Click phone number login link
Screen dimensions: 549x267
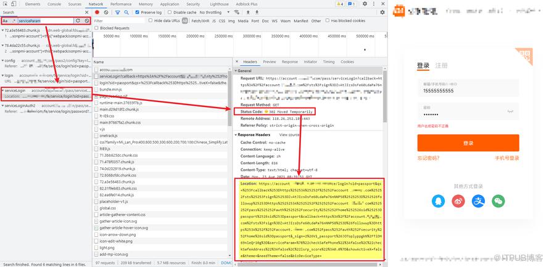[507, 158]
